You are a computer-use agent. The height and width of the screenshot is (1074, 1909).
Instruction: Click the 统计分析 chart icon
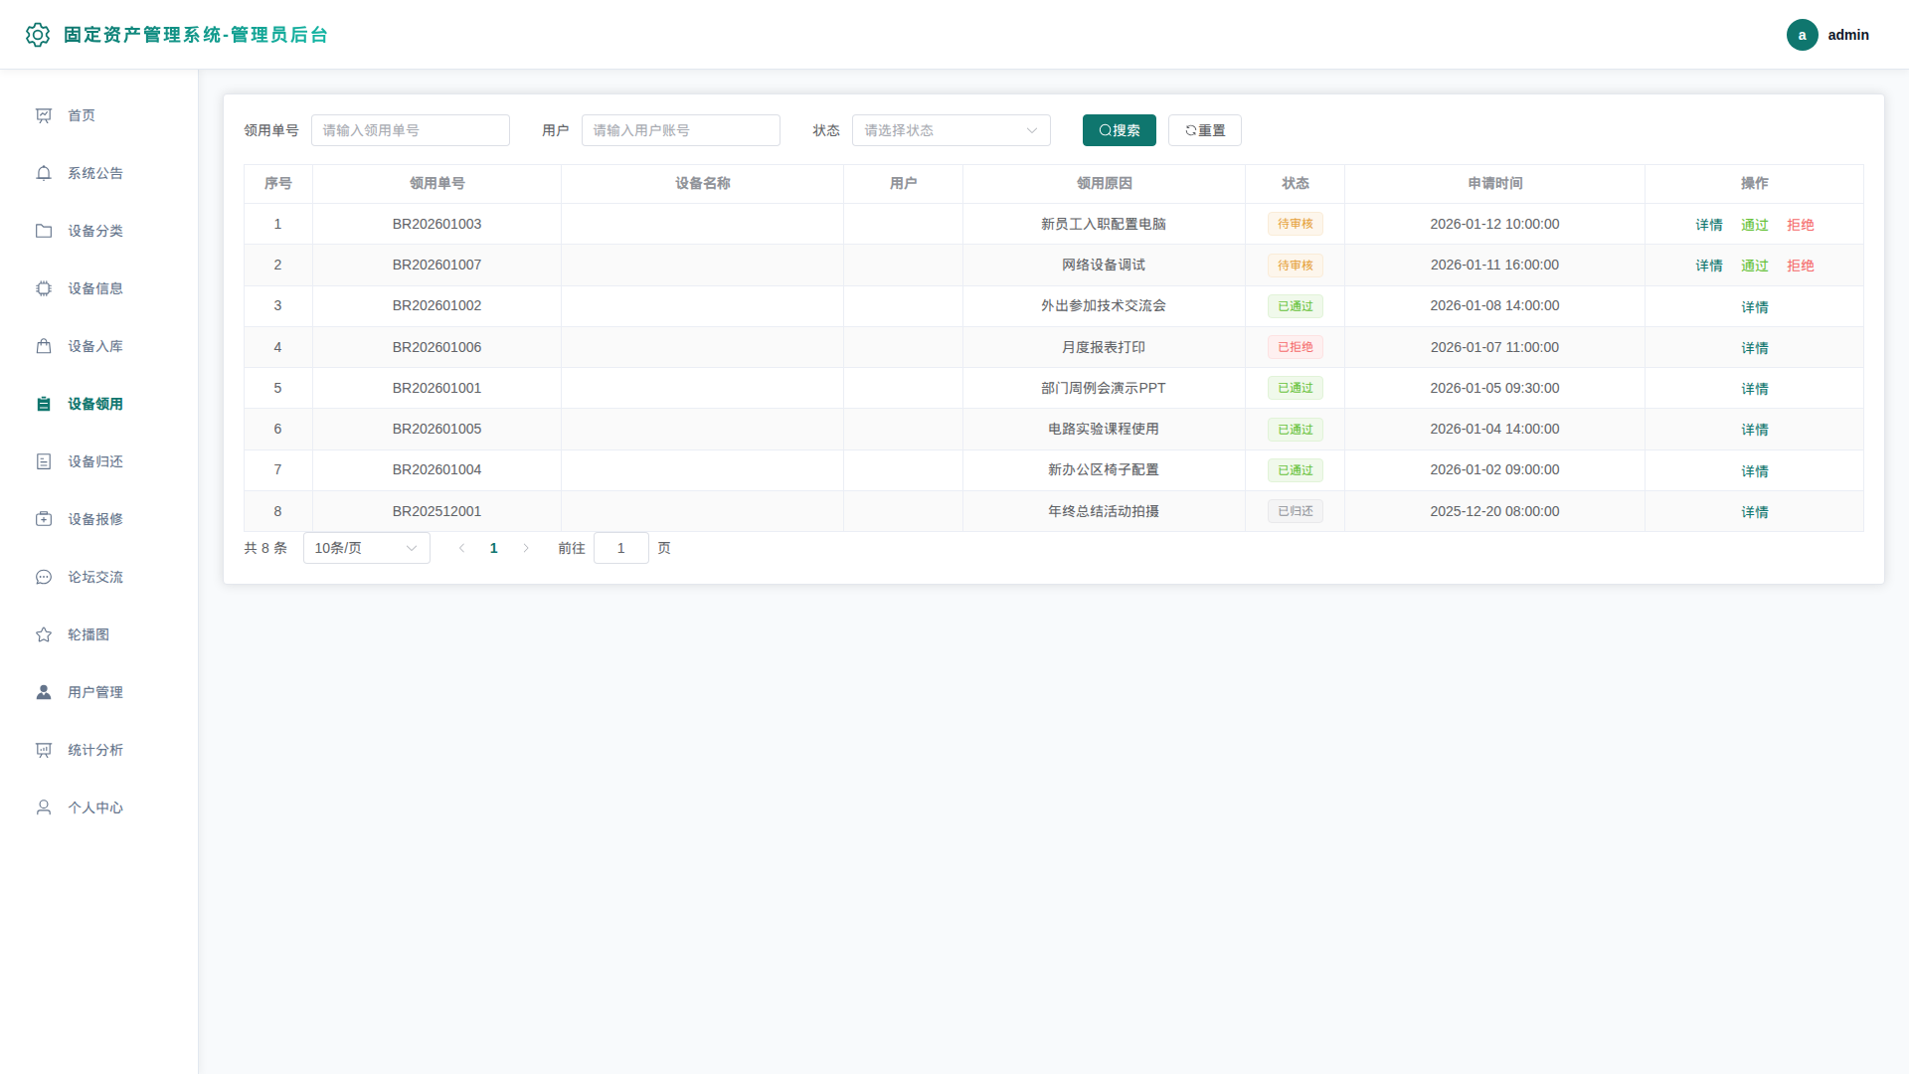click(44, 750)
